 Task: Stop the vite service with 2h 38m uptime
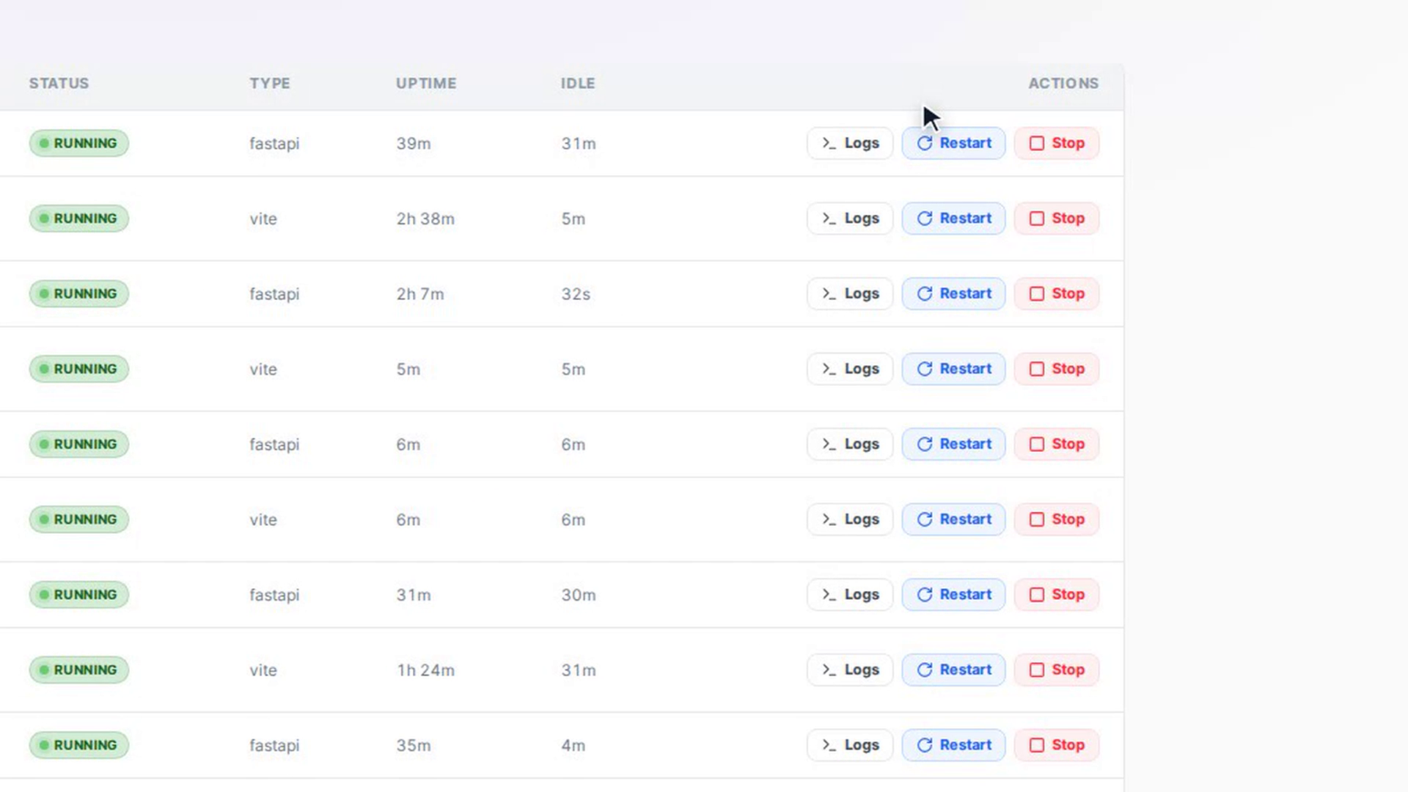1057,219
